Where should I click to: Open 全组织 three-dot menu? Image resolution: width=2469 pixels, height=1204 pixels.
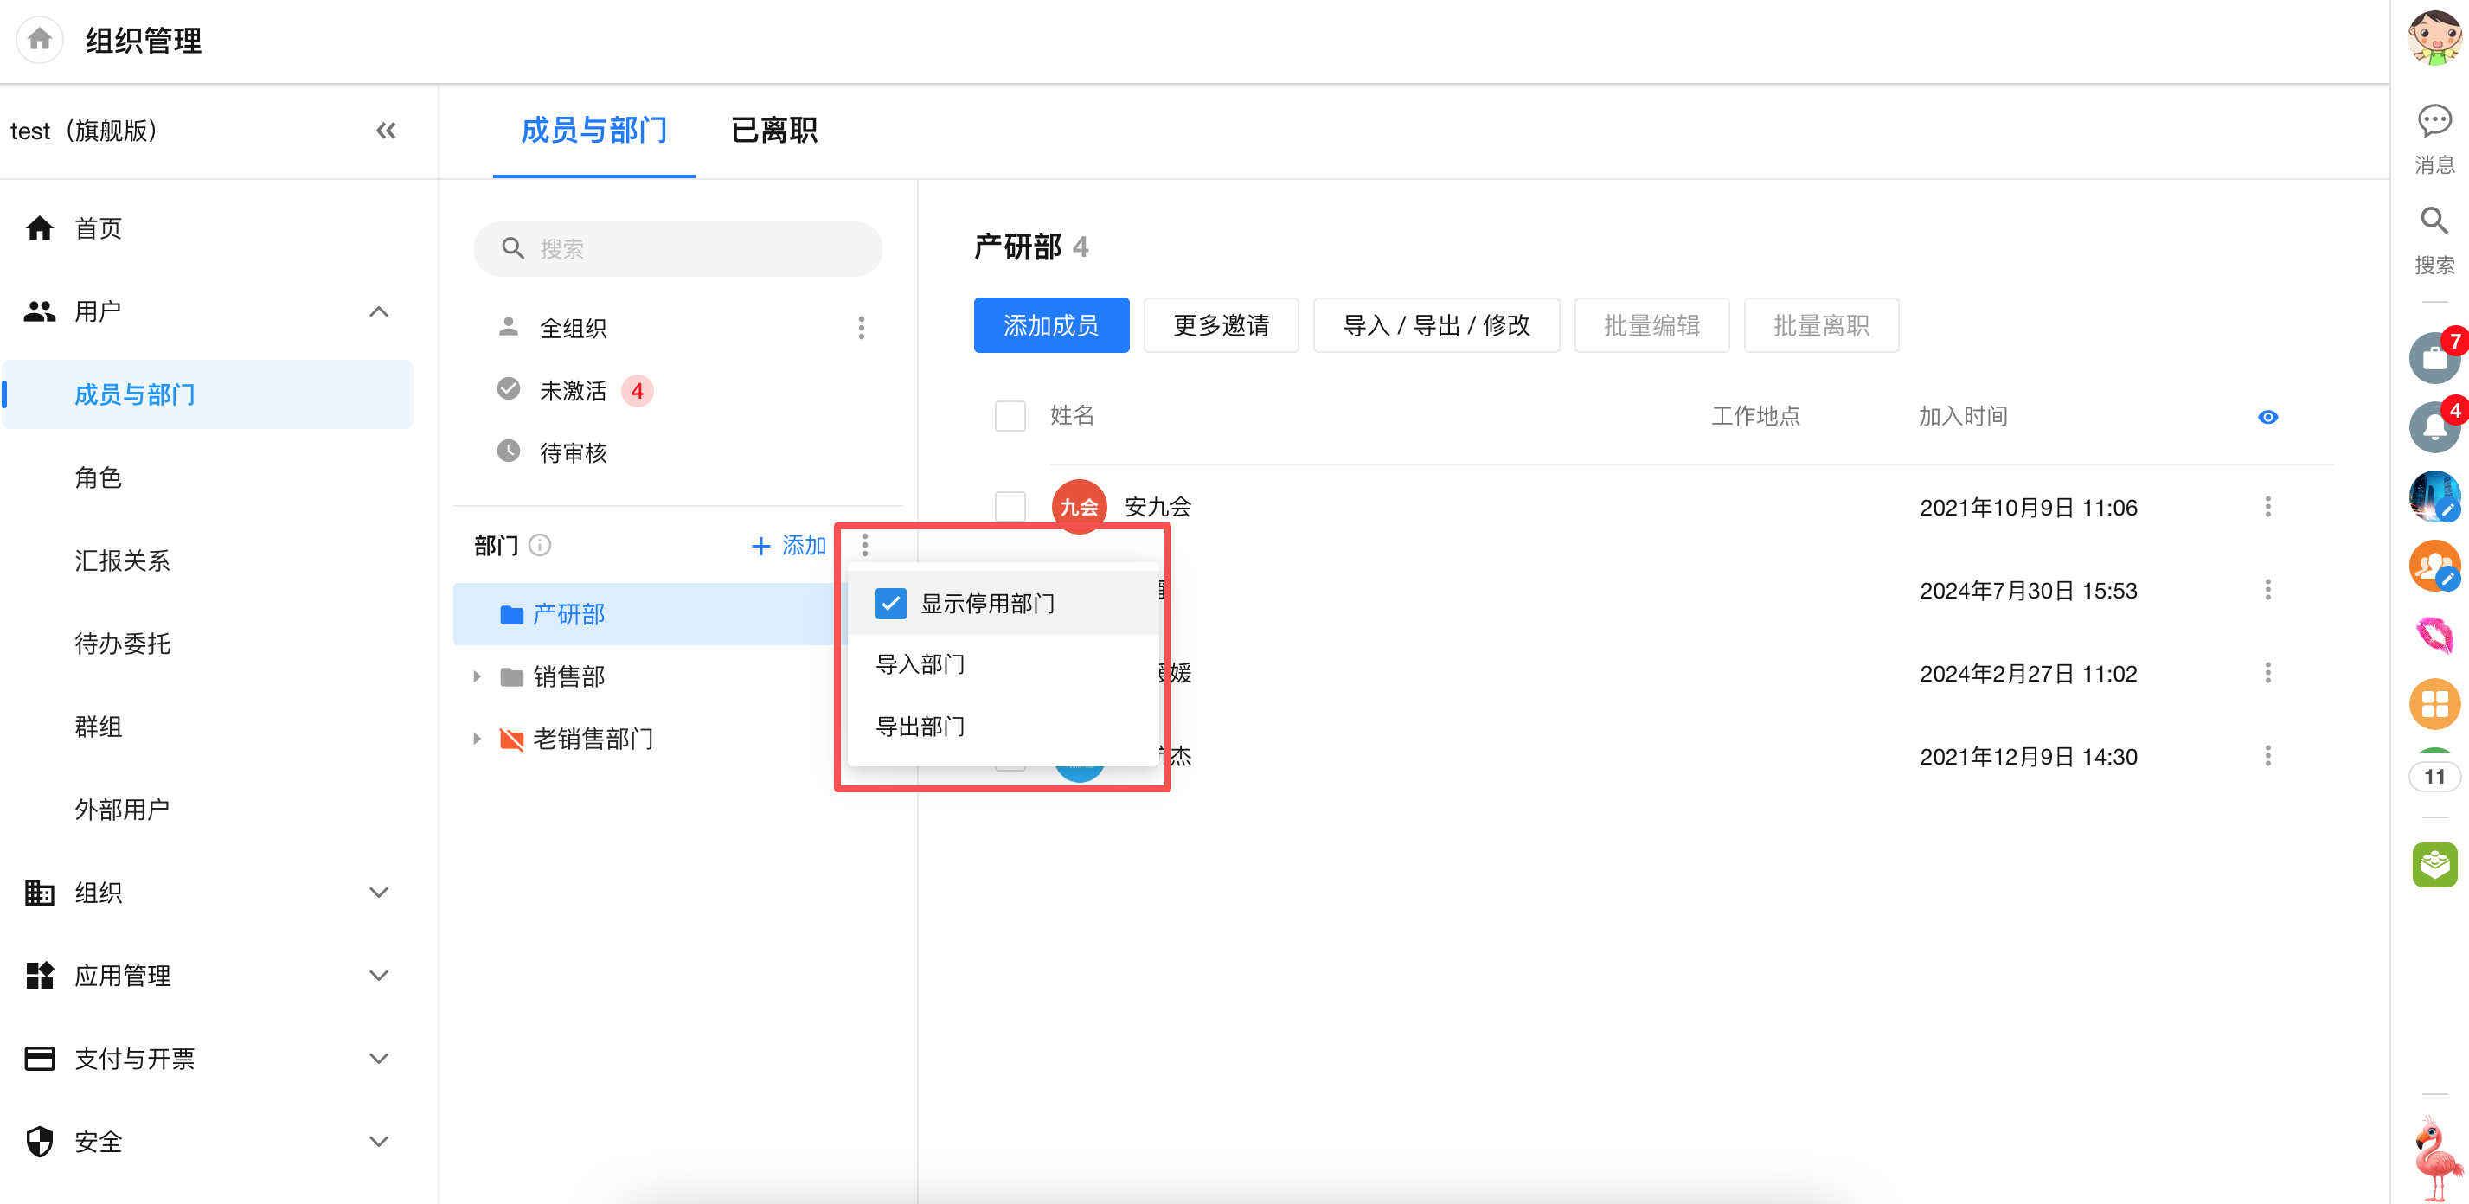tap(861, 328)
